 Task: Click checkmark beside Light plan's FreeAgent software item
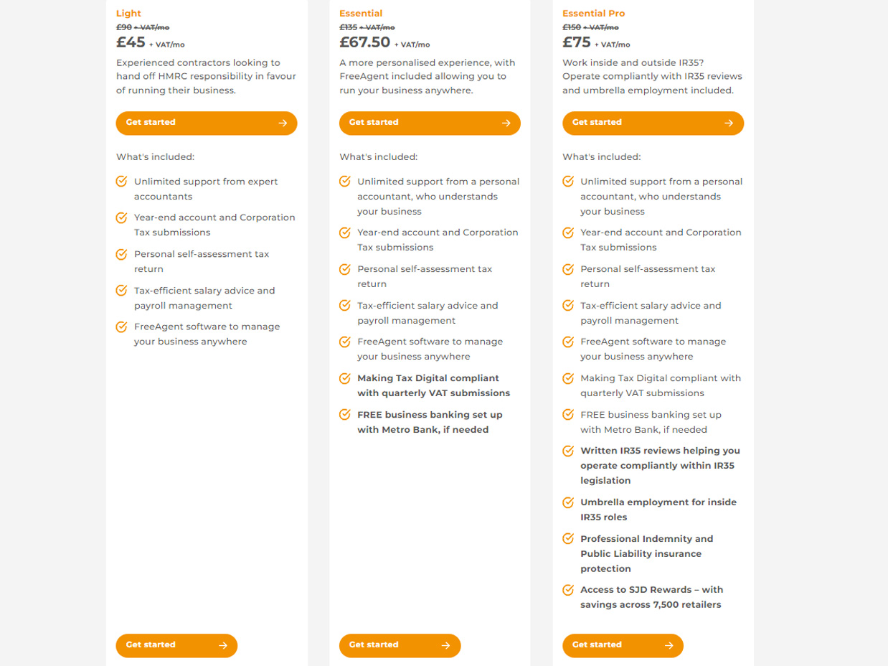[121, 327]
